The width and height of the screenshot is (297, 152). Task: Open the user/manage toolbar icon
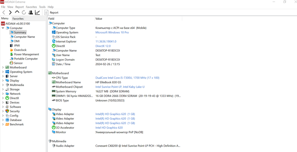coord(30,13)
